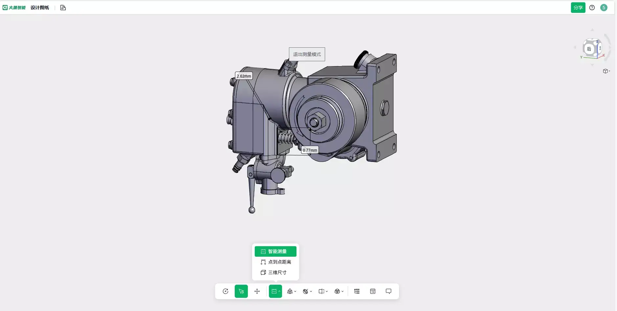Click the 分享 share button

click(x=578, y=7)
